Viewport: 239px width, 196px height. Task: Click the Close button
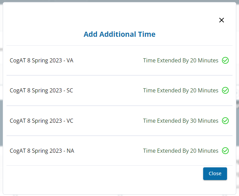(215, 174)
